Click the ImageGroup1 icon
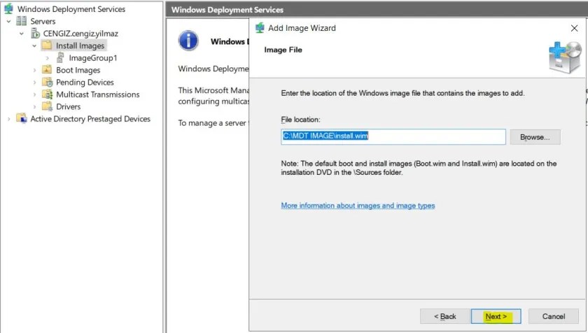The width and height of the screenshot is (588, 333). [x=60, y=57]
